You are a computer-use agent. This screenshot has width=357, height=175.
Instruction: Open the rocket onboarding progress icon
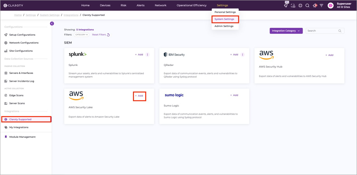[x=286, y=6]
